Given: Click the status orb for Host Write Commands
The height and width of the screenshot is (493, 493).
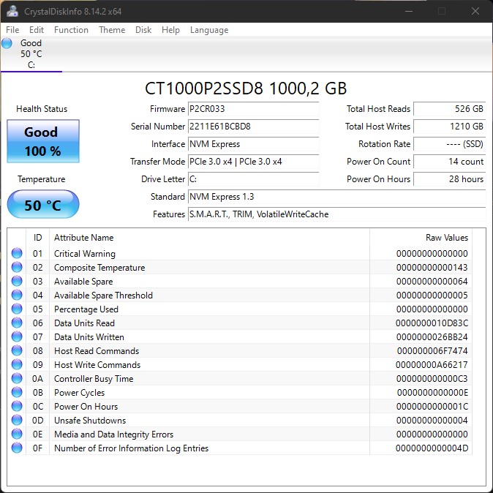Looking at the screenshot, I should (x=17, y=364).
